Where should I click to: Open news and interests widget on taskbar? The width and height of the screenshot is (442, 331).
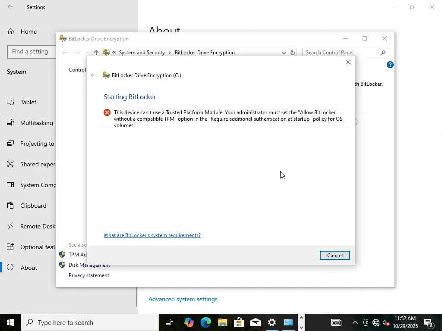336,322
